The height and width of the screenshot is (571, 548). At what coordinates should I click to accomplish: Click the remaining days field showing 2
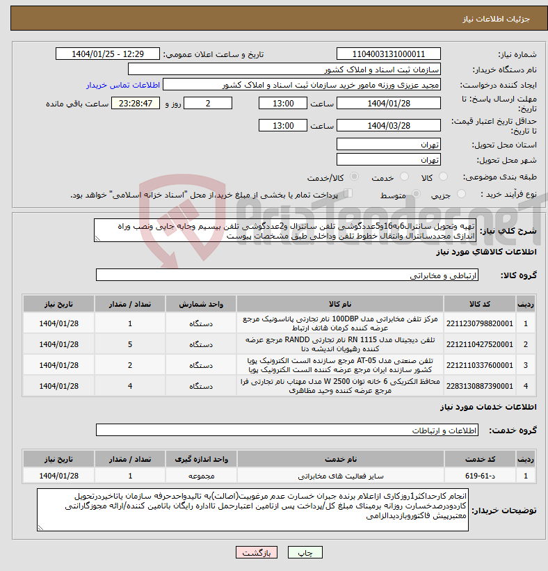click(208, 104)
